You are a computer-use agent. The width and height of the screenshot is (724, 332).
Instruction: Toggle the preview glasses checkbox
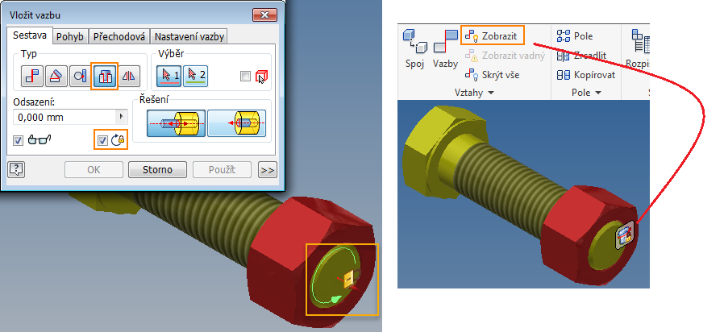pos(18,140)
